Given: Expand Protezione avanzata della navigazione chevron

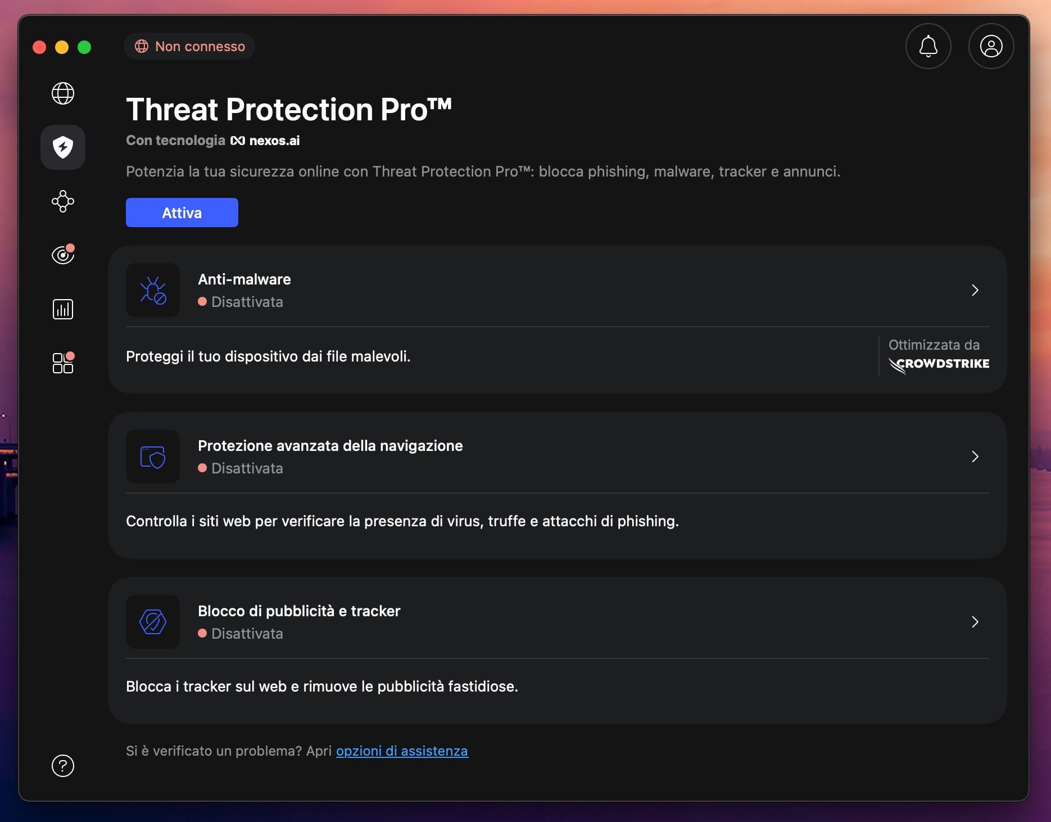Looking at the screenshot, I should (x=975, y=457).
